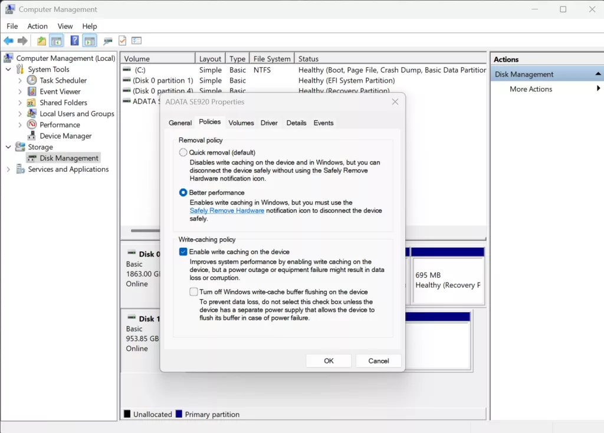Click the Task Scheduler clock icon
This screenshot has height=433, width=604.
pos(32,80)
